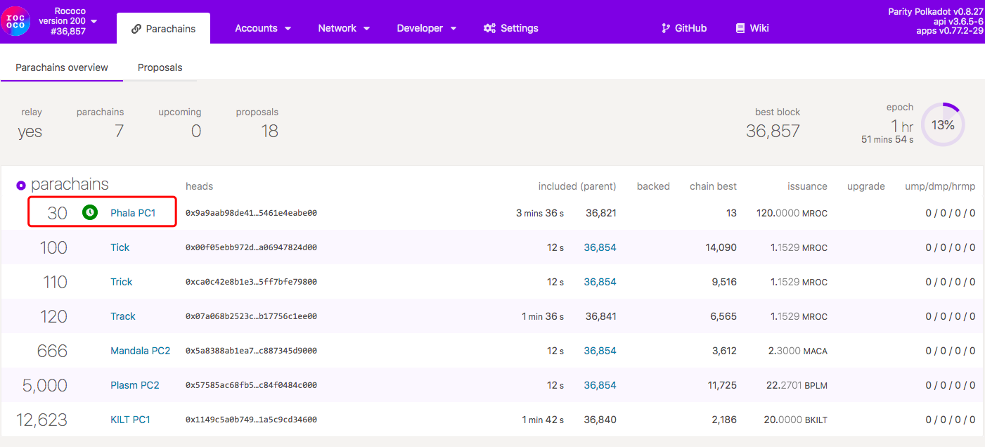Open the Network menu
Viewport: 985px width, 447px height.
344,28
